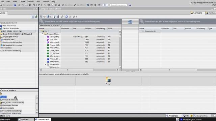Switch to Portal view
This screenshot has height=121, width=216.
(5, 120)
